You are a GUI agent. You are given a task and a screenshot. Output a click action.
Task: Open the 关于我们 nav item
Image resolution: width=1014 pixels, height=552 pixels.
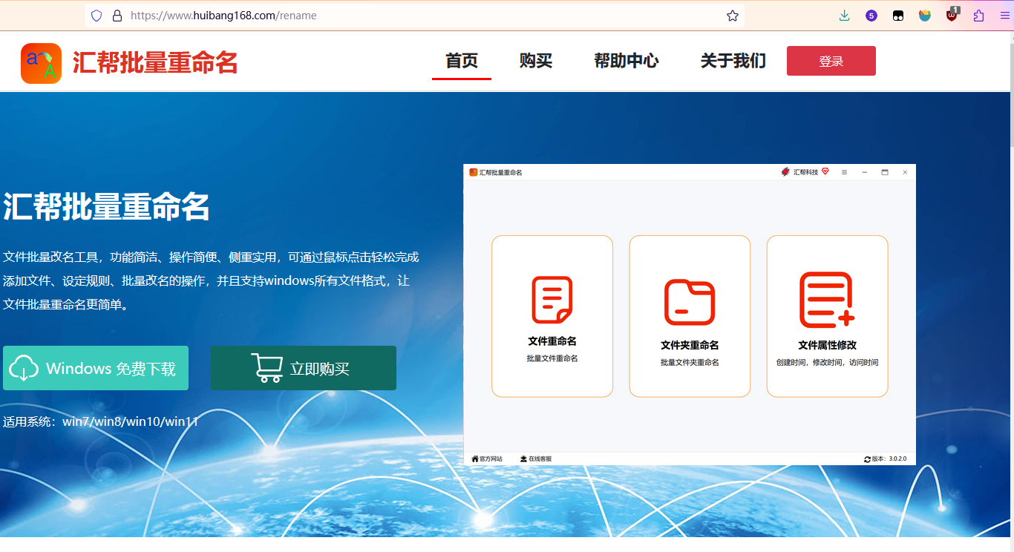(x=733, y=61)
